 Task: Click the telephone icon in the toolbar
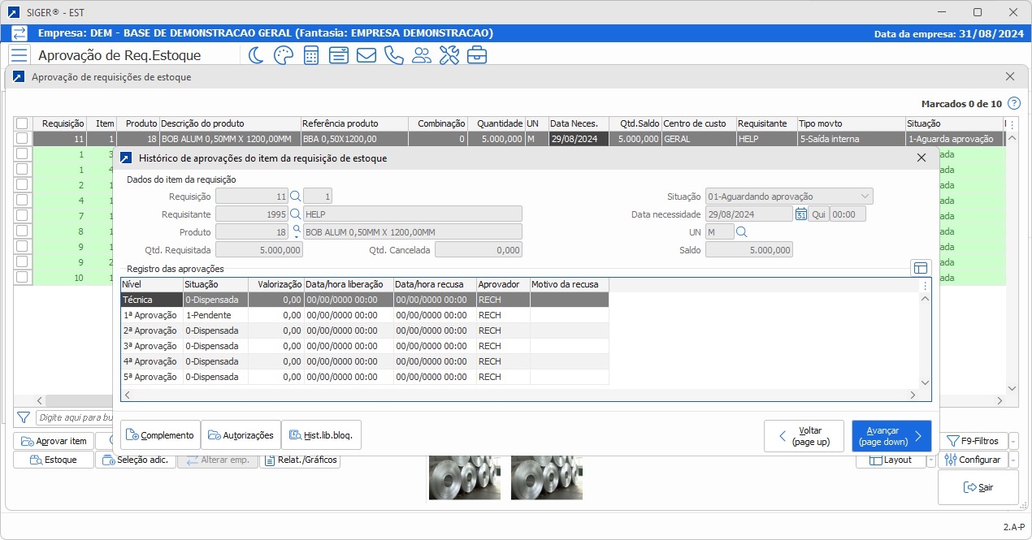[393, 54]
